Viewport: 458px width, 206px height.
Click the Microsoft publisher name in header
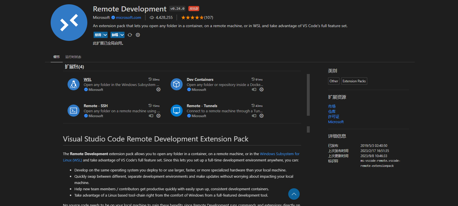[x=101, y=17]
